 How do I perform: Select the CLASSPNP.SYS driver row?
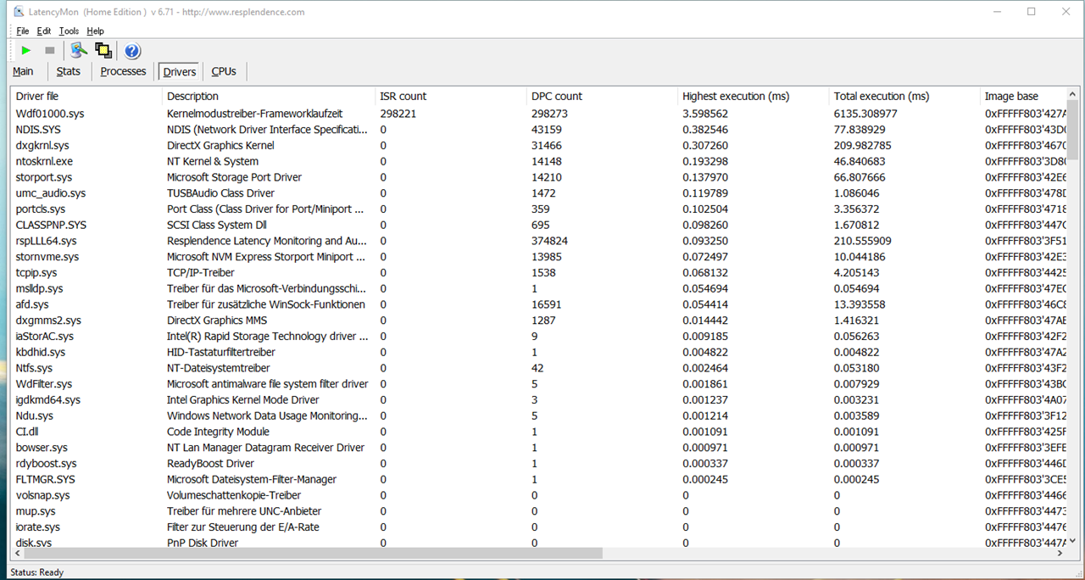537,225
